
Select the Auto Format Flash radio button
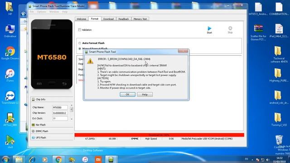coord(80,43)
